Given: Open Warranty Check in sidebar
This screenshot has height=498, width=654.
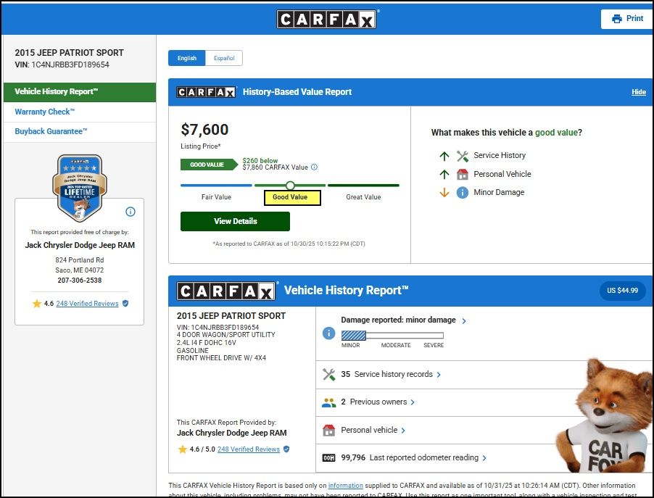Looking at the screenshot, I should tap(45, 112).
